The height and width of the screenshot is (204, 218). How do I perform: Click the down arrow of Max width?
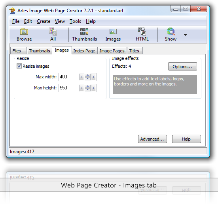(87, 79)
